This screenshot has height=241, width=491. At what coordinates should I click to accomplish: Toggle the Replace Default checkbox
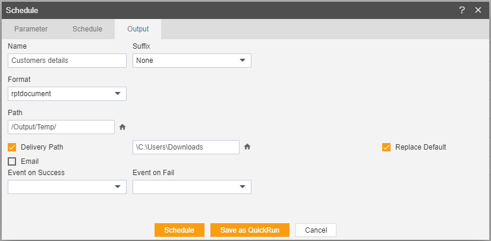click(386, 147)
